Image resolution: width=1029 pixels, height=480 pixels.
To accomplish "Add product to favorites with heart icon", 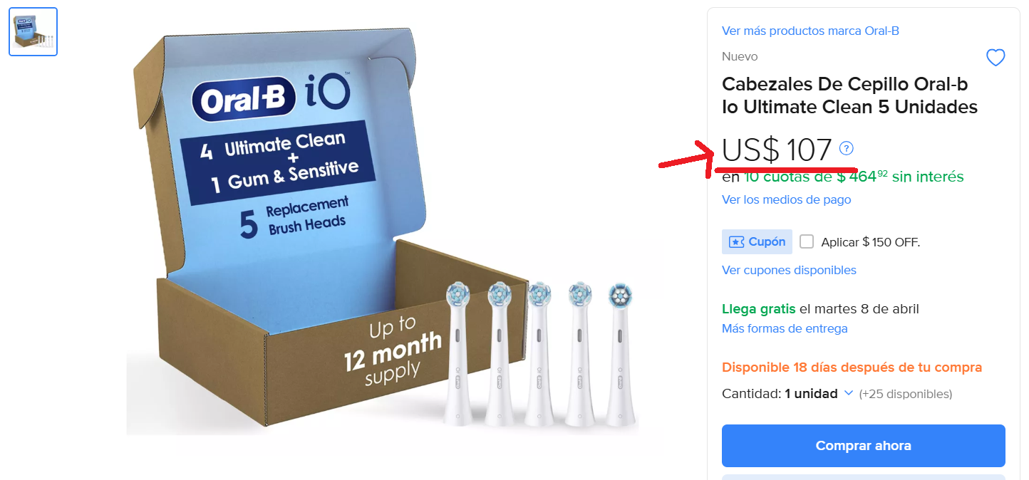I will 996,58.
